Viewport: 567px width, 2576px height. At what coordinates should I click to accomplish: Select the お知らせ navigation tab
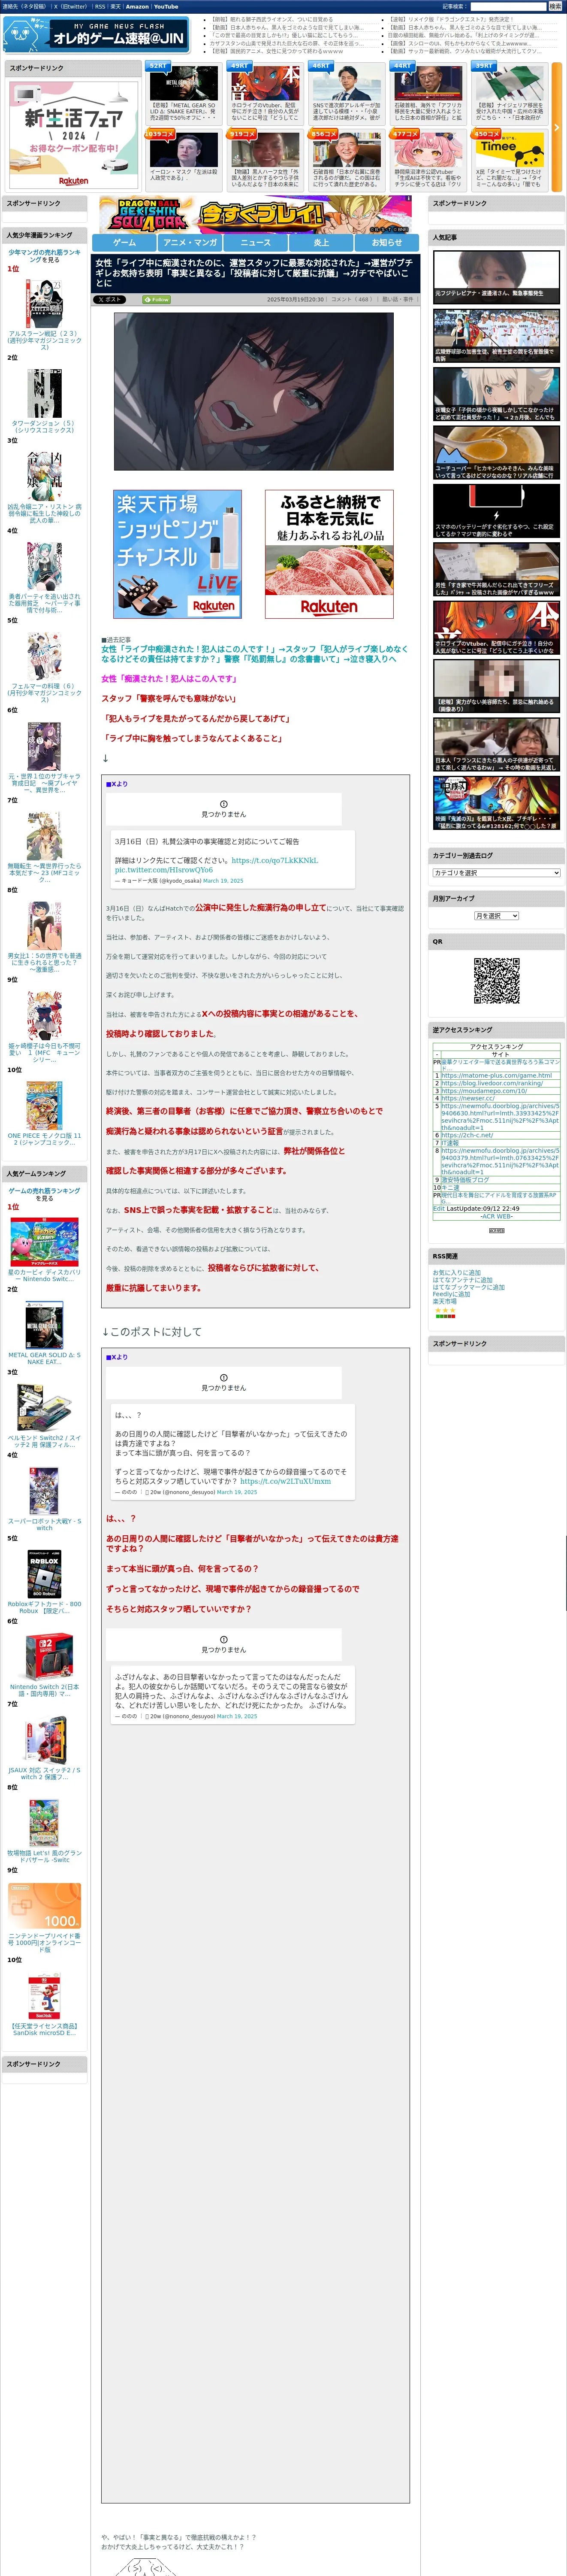387,242
